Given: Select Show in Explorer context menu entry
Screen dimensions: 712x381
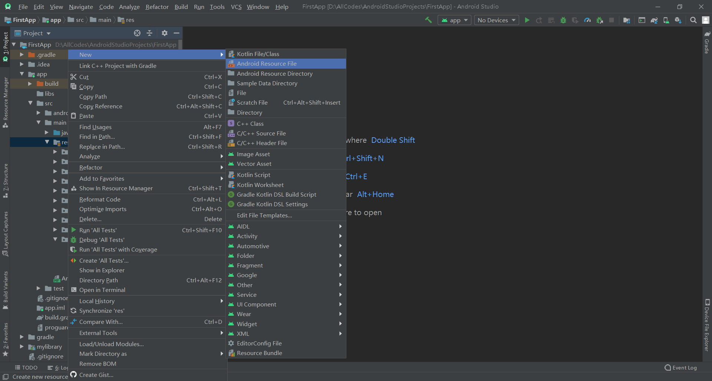Looking at the screenshot, I should pyautogui.click(x=148, y=270).
